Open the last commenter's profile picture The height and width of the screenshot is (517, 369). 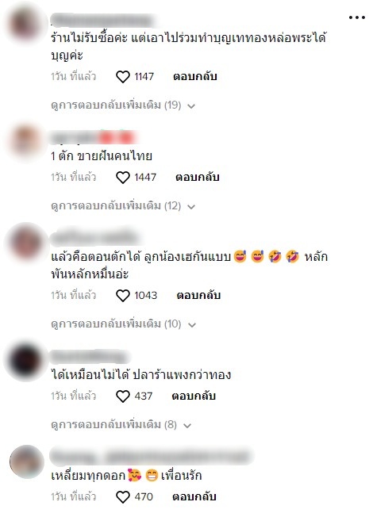(26, 461)
